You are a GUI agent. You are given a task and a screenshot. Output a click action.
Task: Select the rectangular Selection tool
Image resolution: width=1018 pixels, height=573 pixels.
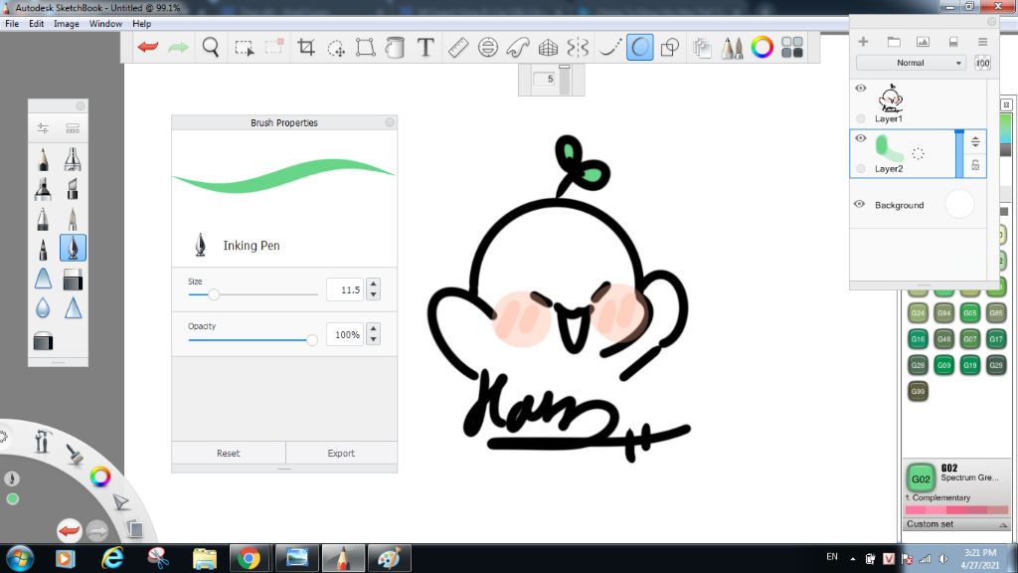(x=245, y=48)
